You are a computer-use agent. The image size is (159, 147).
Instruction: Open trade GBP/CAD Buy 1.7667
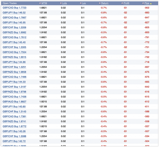[x=15, y=17]
